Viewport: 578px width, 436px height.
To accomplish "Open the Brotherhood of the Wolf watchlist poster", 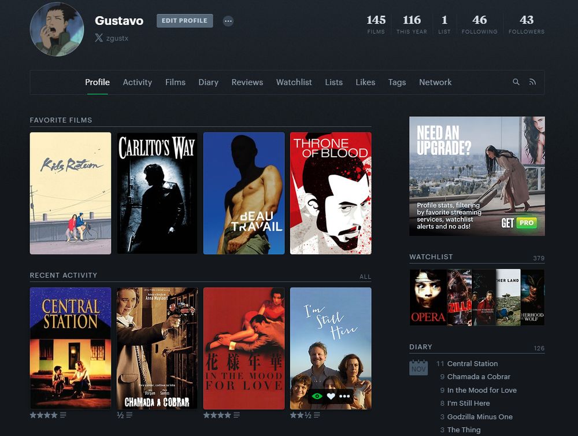I will point(532,297).
